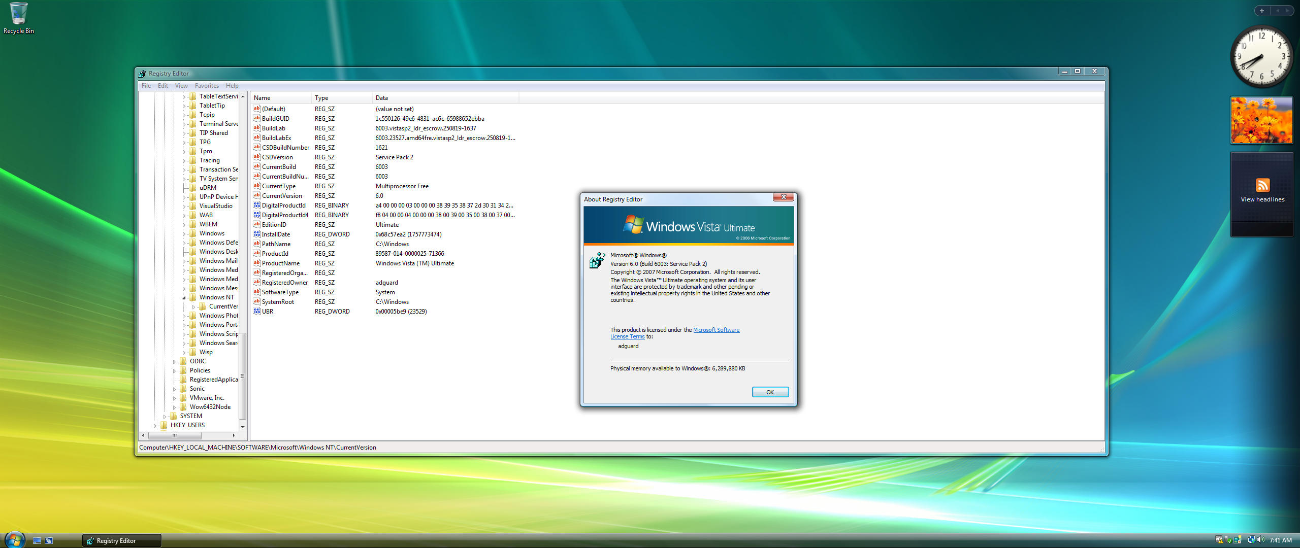This screenshot has height=548, width=1300.
Task: Expand the Tracing tree node
Action: pyautogui.click(x=184, y=160)
